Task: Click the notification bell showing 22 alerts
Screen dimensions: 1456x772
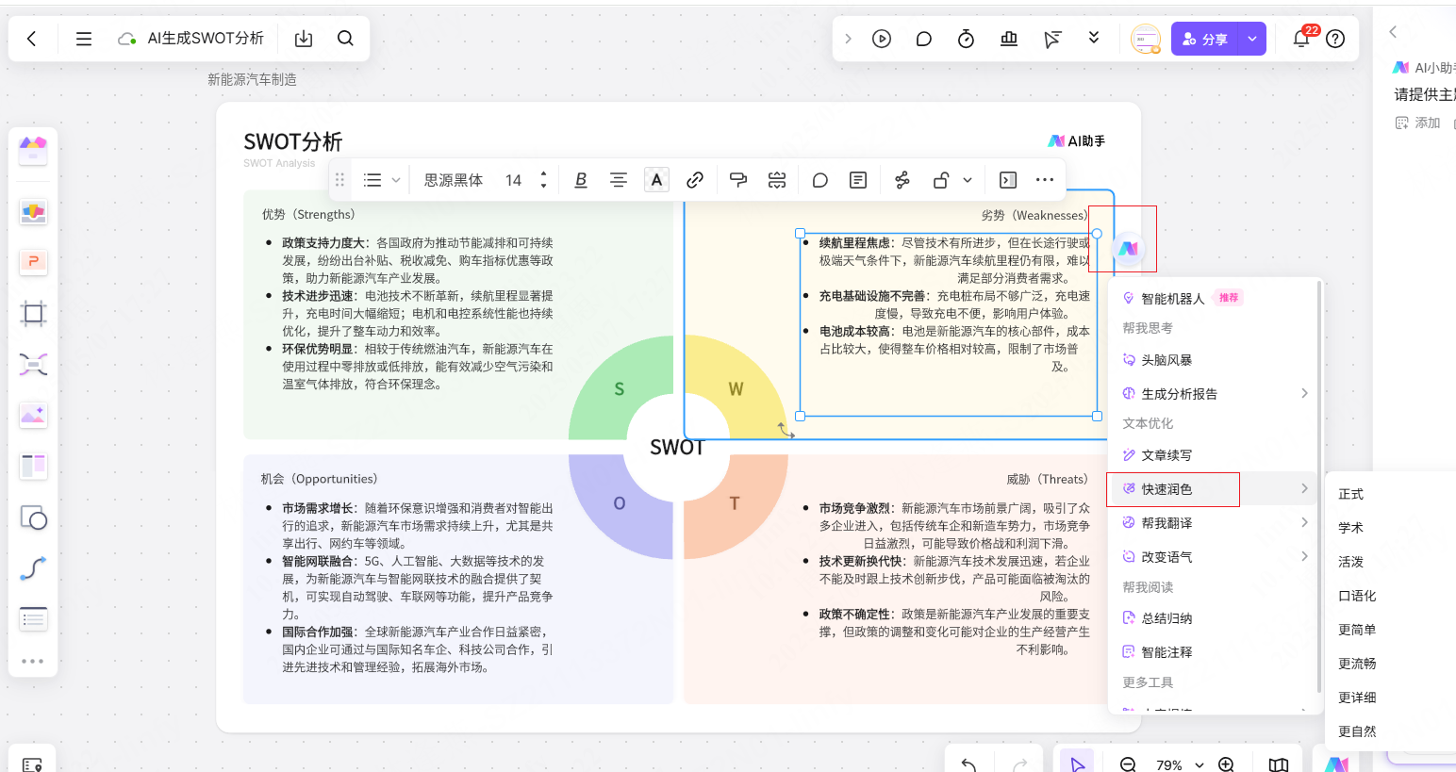Action: pyautogui.click(x=1300, y=39)
